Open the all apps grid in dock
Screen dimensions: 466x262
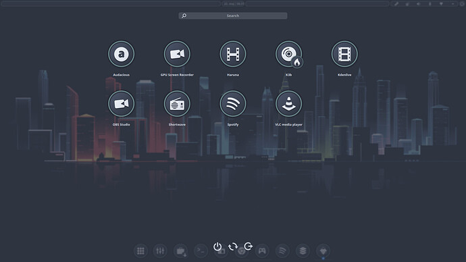click(x=140, y=251)
